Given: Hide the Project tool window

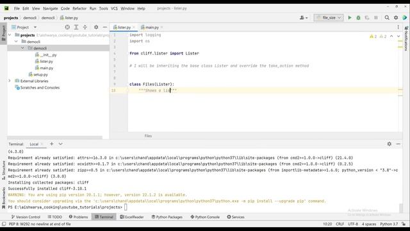Looking at the screenshot, I should coord(105,27).
